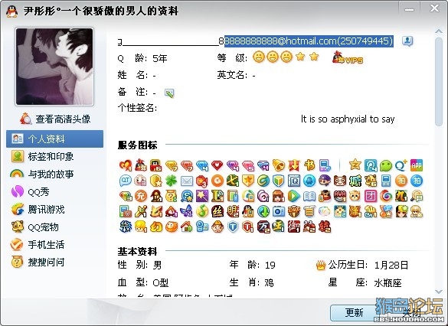Screen dimensions: 448x326
Task: Click the scroll down arrow
Action: pos(439,292)
